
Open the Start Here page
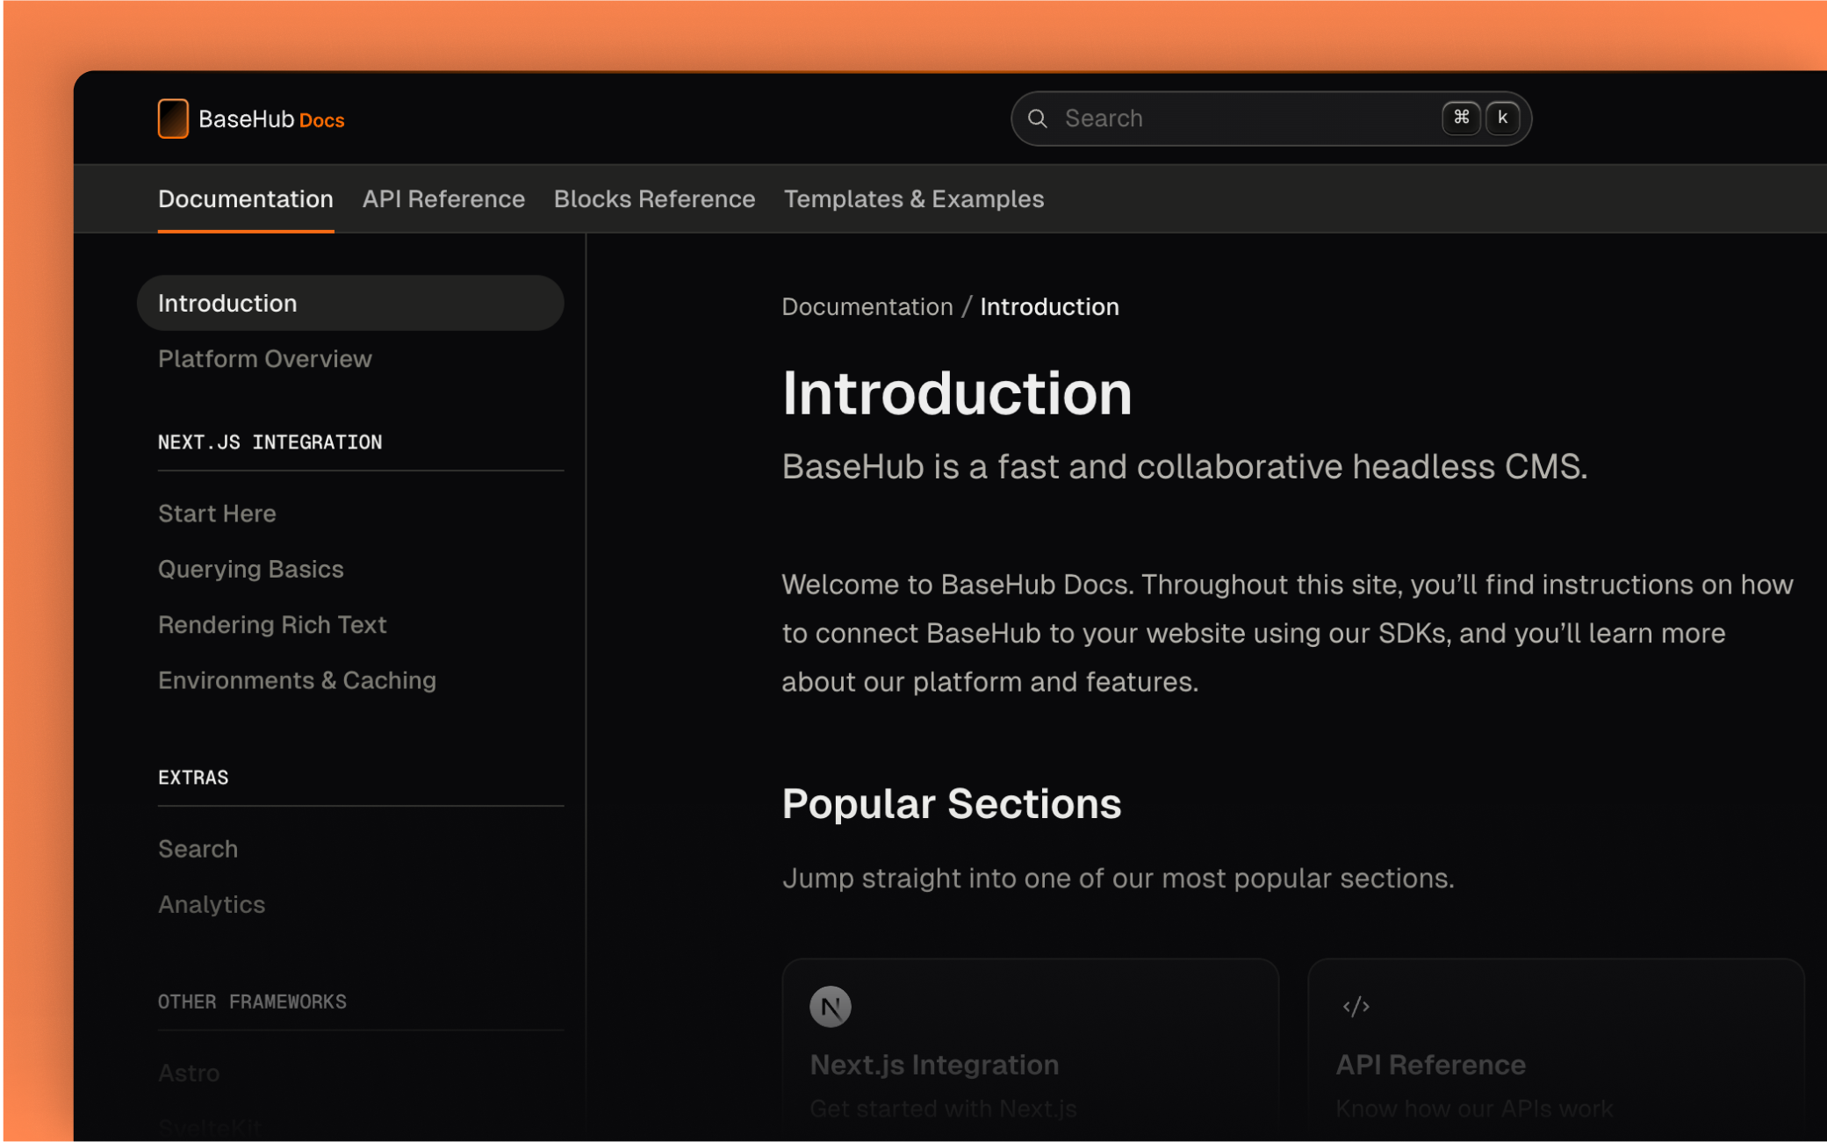tap(217, 514)
